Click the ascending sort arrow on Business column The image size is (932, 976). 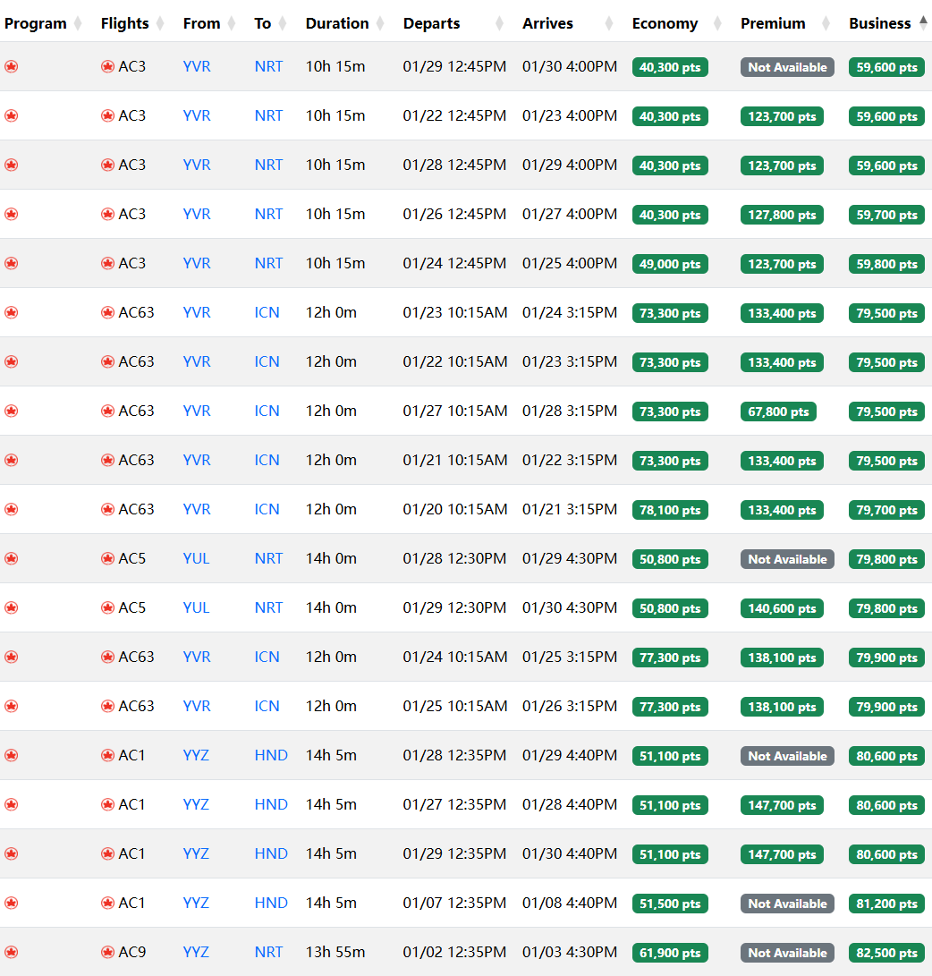923,20
